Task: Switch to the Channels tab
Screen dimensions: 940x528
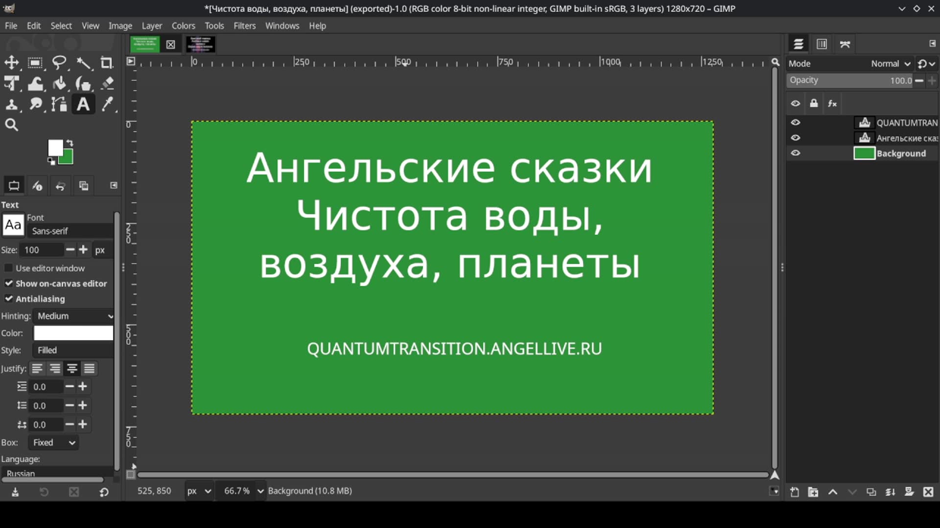Action: coord(822,44)
